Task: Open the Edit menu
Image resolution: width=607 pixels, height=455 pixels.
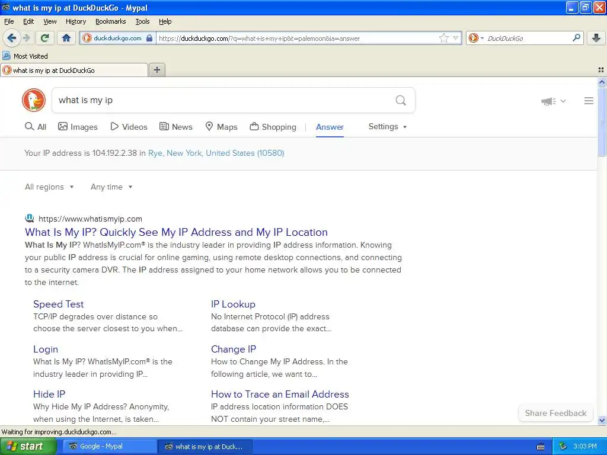Action: pos(28,21)
